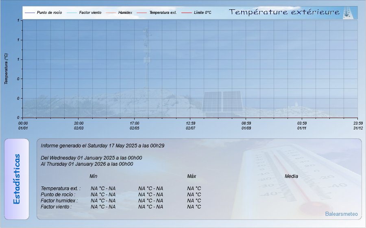Click the Mín column header
The image size is (366, 228).
tap(94, 176)
